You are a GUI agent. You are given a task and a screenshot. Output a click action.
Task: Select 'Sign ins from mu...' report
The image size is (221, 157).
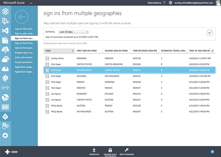(x=24, y=39)
